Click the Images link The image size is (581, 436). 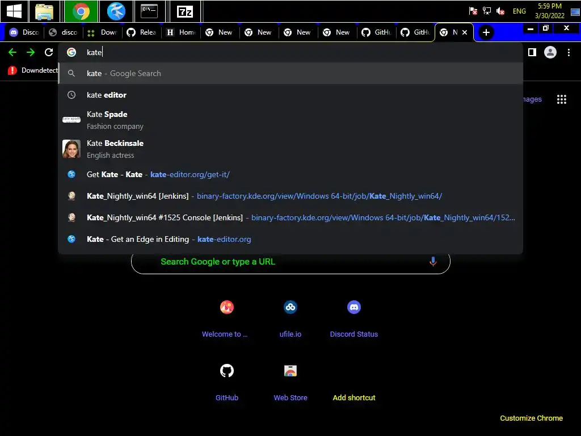point(532,99)
